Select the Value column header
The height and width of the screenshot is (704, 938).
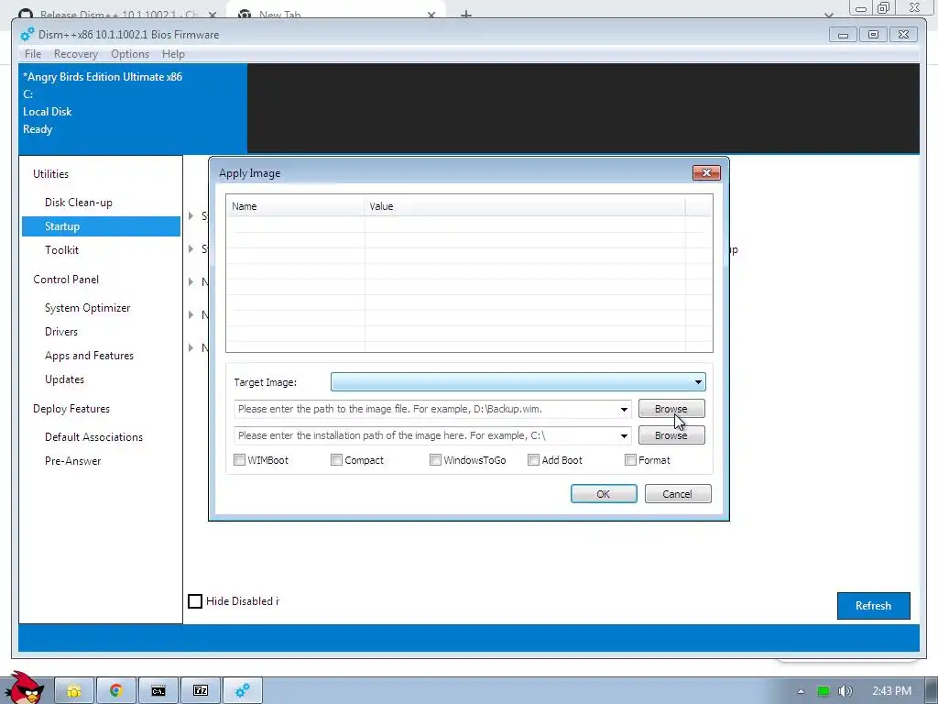tap(525, 206)
